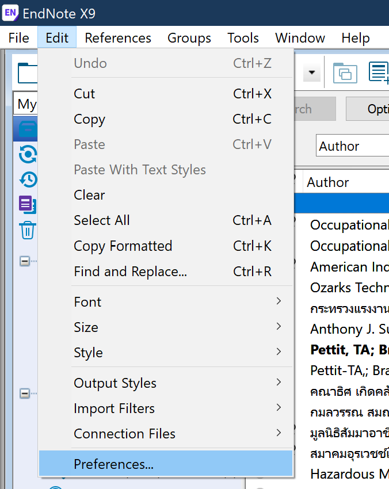Image resolution: width=389 pixels, height=489 pixels.
Task: Select the Hazardous M reference row
Action: point(342,474)
